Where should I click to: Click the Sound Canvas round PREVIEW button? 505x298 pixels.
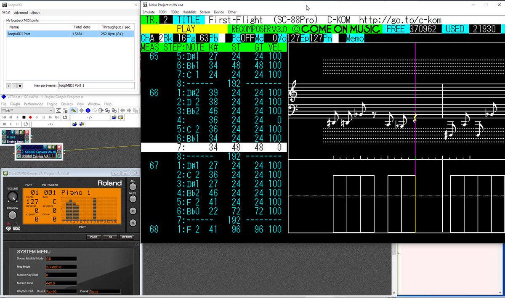13,215
